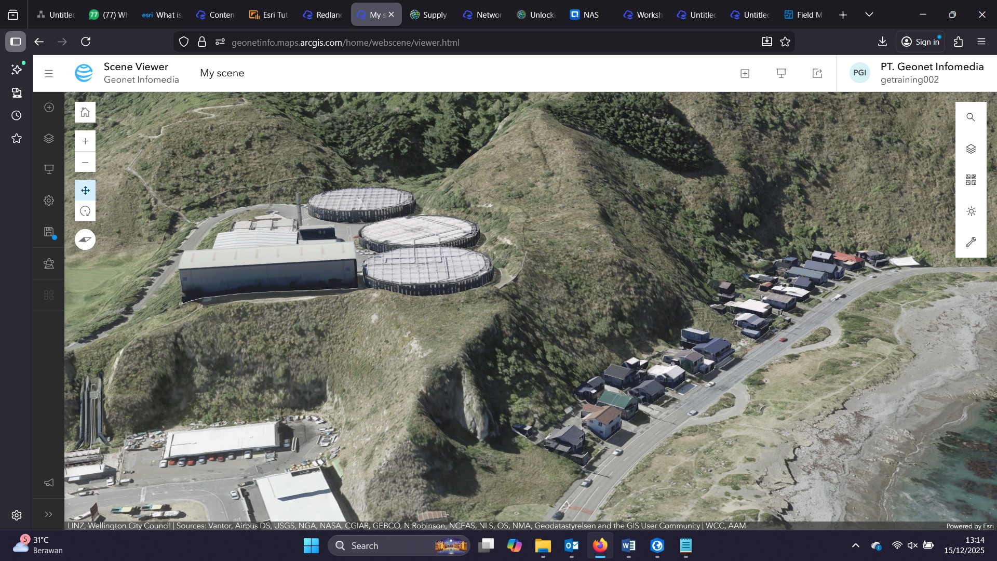Open Daylight sun settings tool
This screenshot has width=997, height=561.
[x=971, y=211]
